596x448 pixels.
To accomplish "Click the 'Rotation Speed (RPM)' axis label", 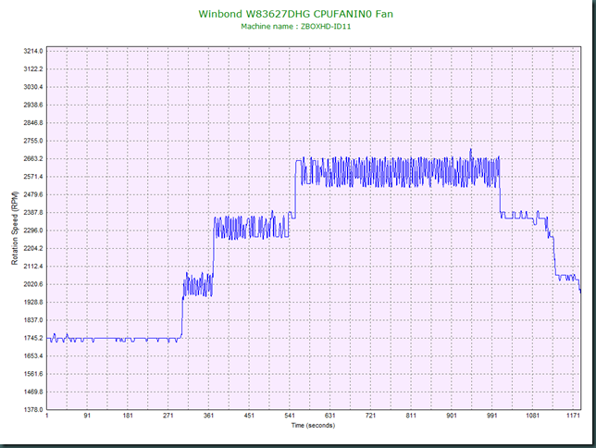I will click(x=15, y=229).
